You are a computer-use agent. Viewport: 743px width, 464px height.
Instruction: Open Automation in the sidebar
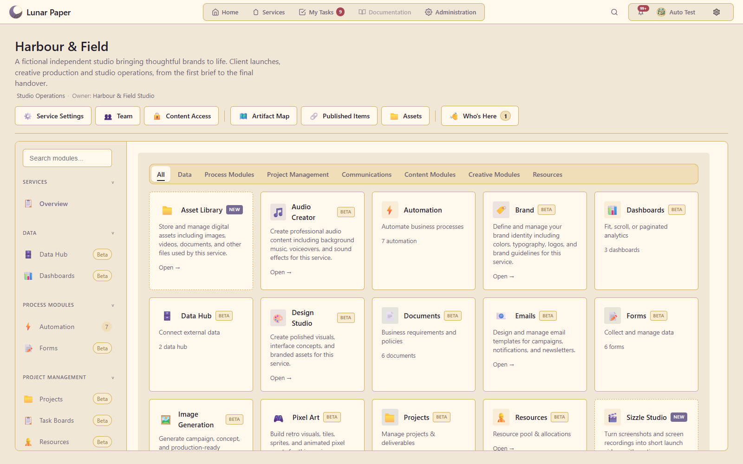click(x=67, y=327)
